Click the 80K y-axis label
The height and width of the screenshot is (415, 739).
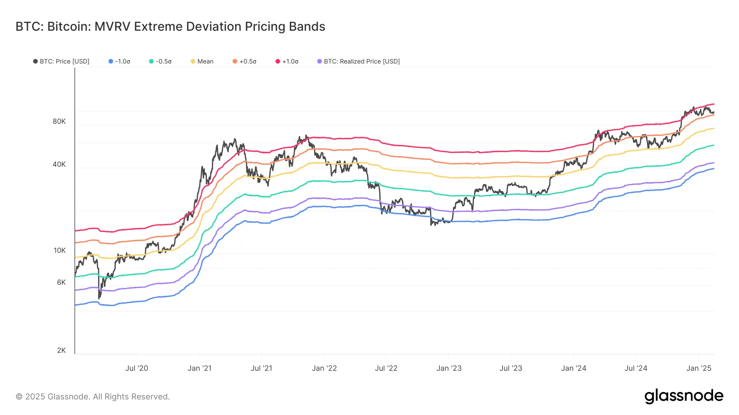(x=59, y=121)
